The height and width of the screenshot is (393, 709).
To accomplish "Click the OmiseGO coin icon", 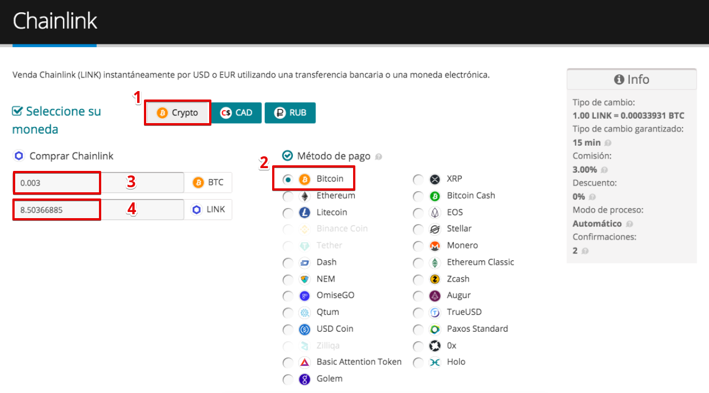I will [x=304, y=296].
